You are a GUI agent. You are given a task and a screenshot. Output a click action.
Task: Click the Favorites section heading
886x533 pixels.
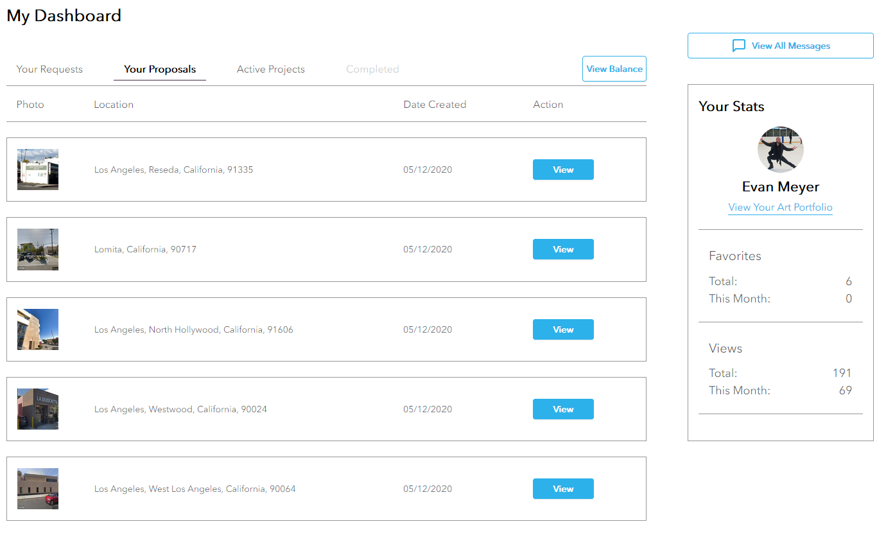tap(735, 256)
